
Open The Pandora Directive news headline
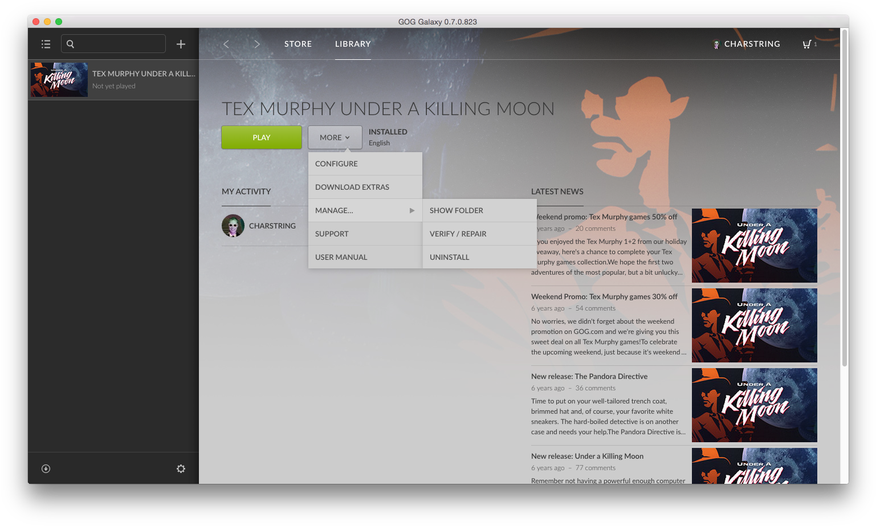click(x=589, y=376)
